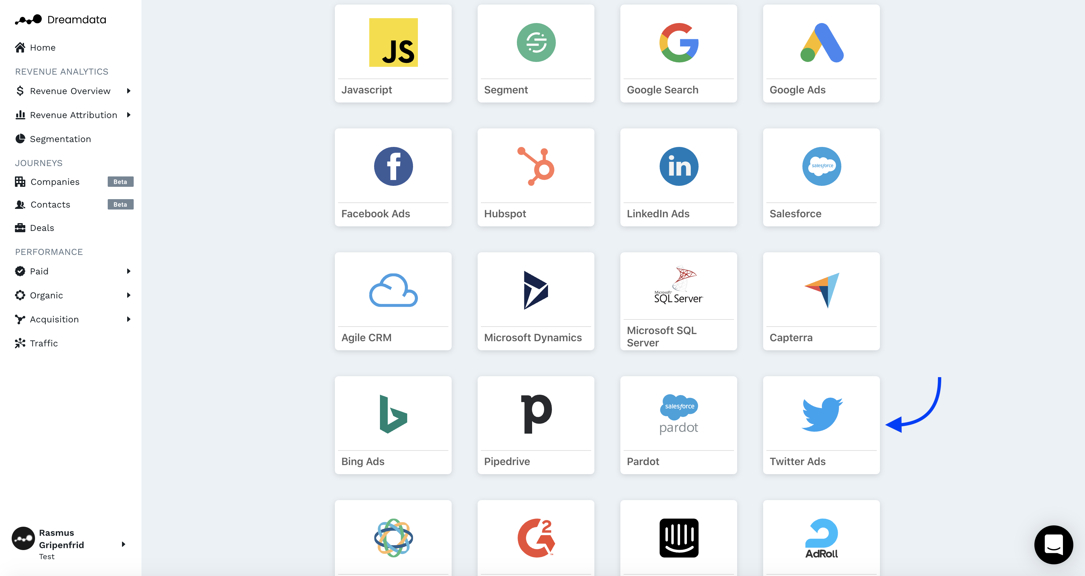Select the Salesforce cloud logo

(822, 166)
